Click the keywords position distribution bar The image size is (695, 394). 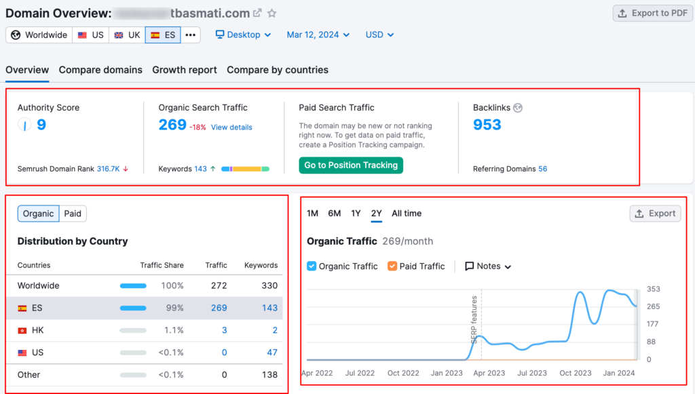tap(245, 169)
